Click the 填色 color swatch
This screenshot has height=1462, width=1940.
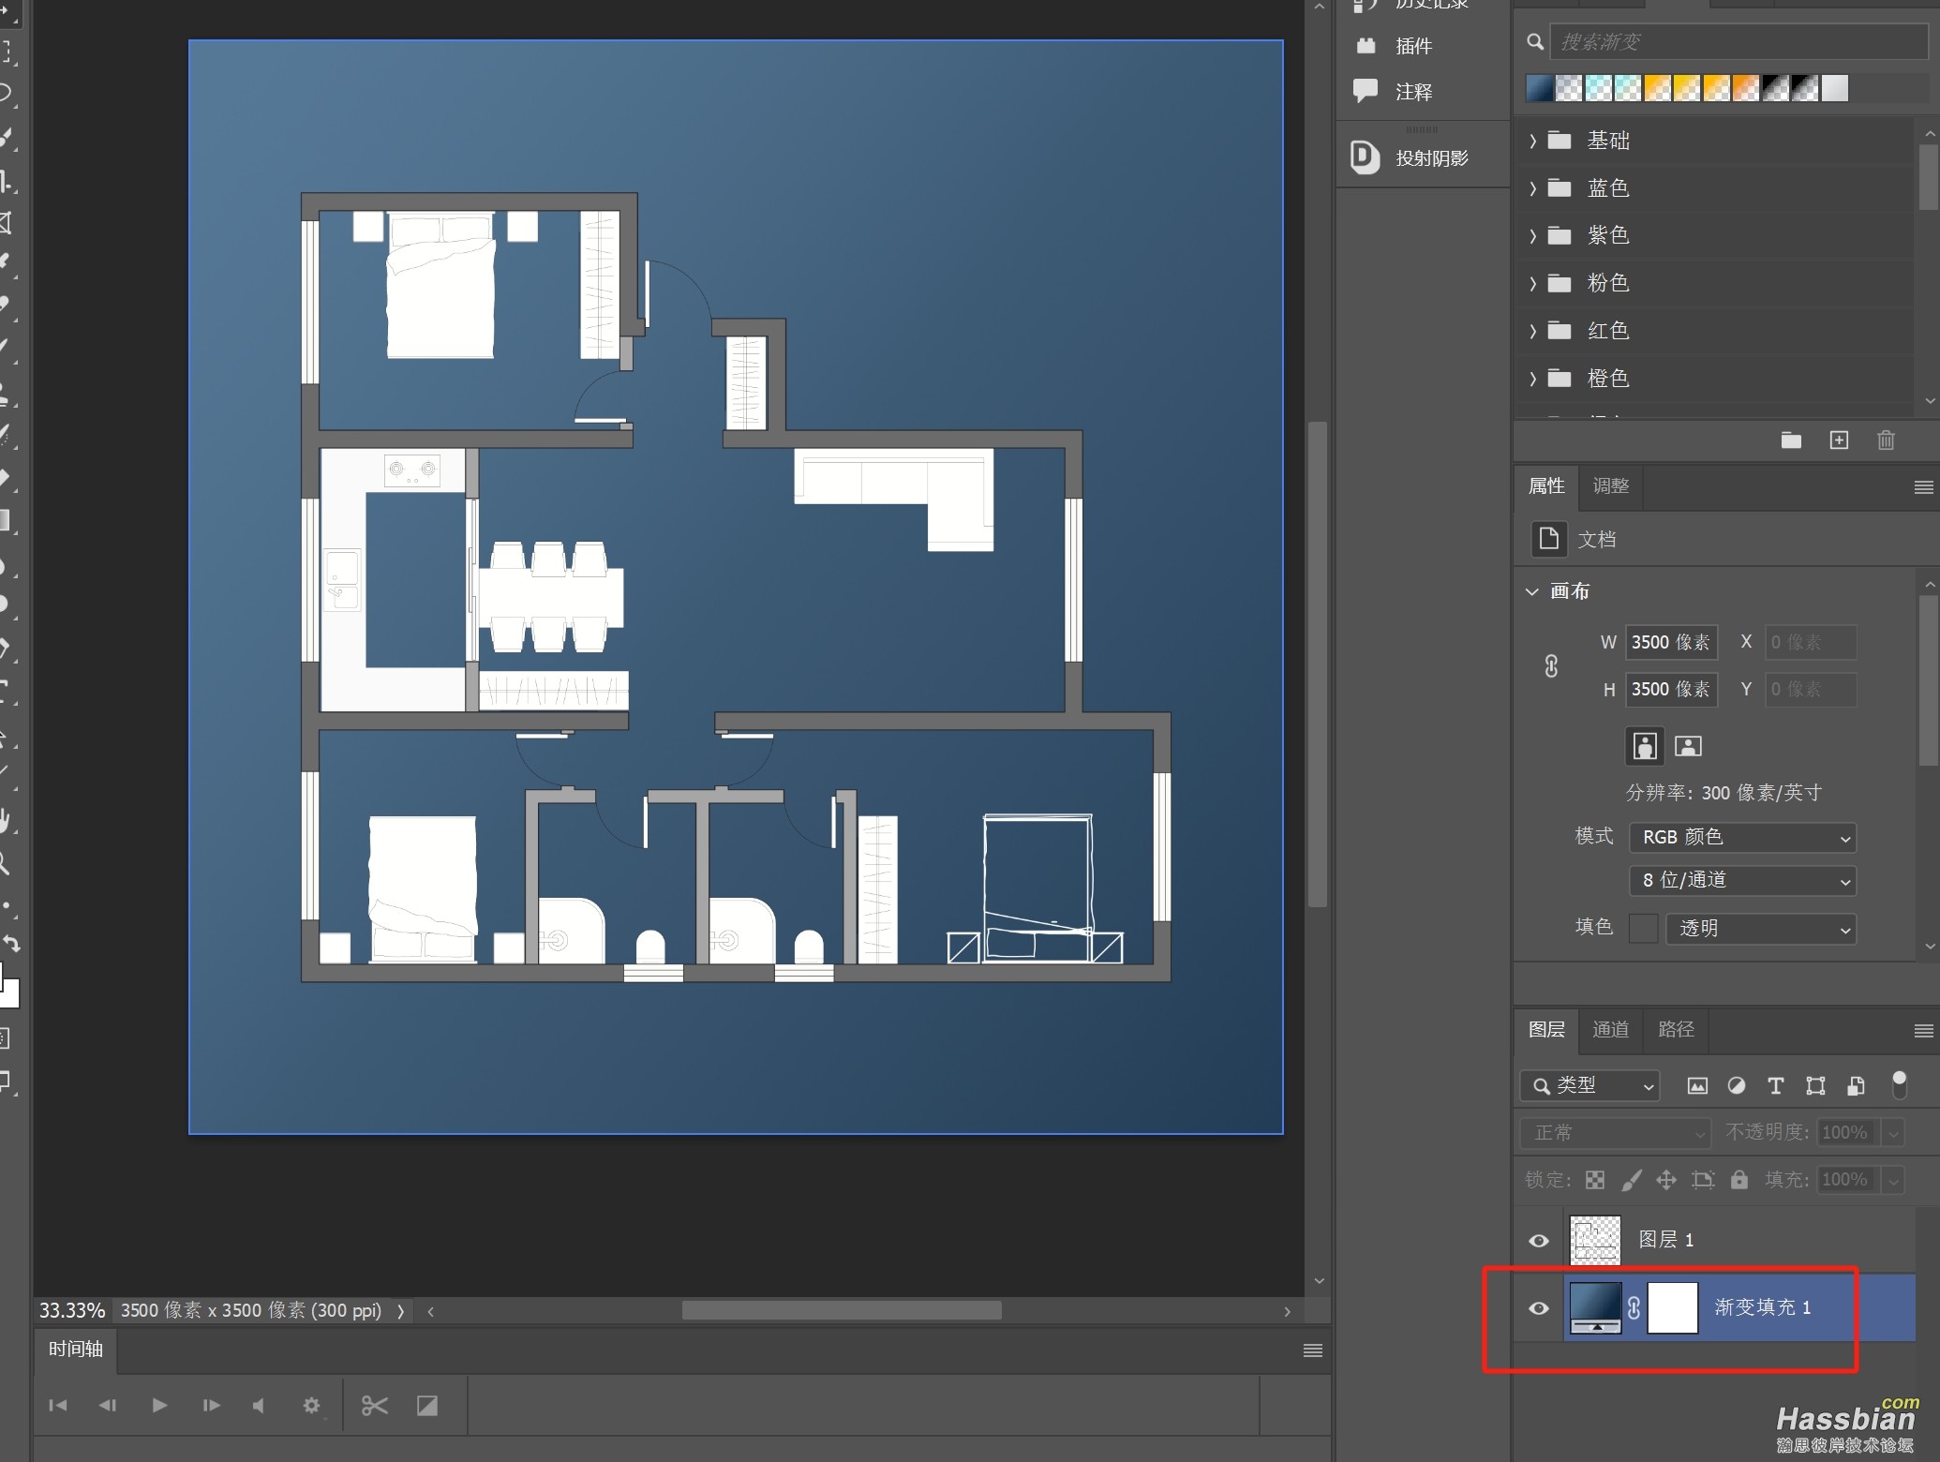[x=1643, y=929]
